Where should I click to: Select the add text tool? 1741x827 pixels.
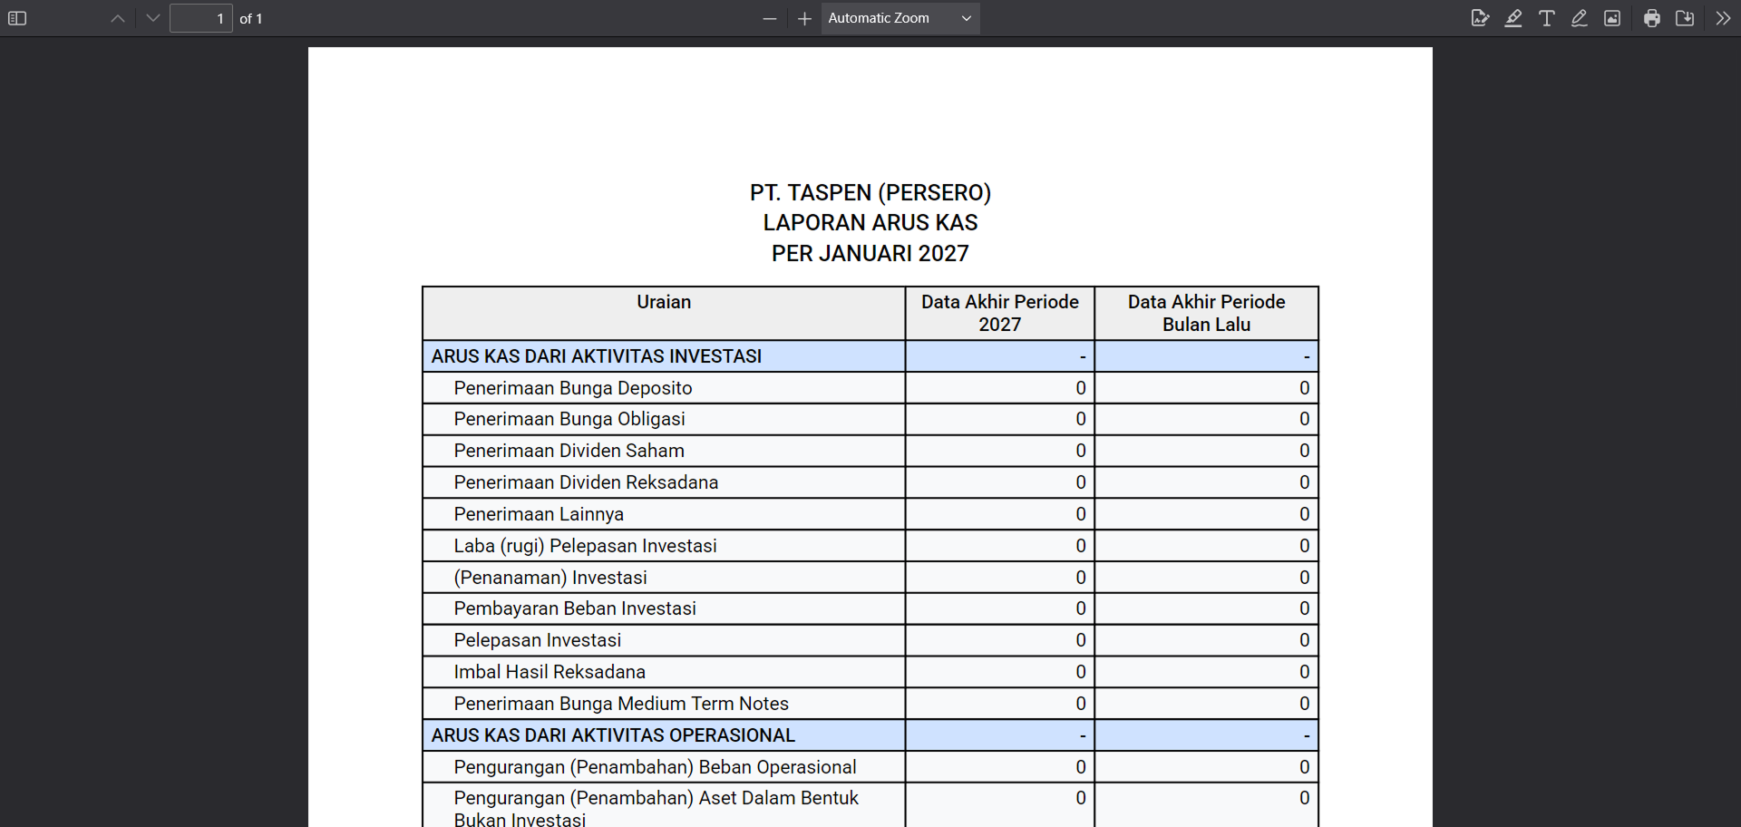click(1547, 18)
